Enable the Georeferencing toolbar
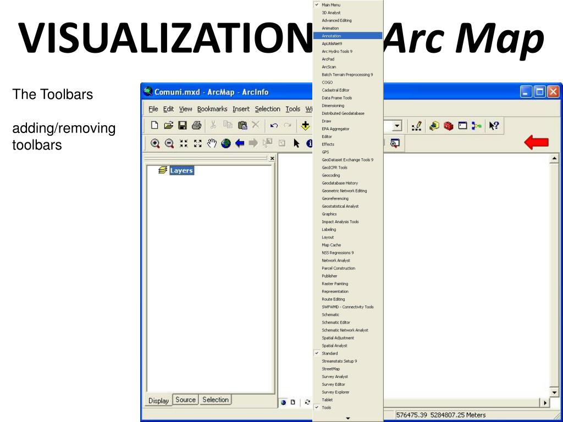563x422 pixels. [347, 198]
